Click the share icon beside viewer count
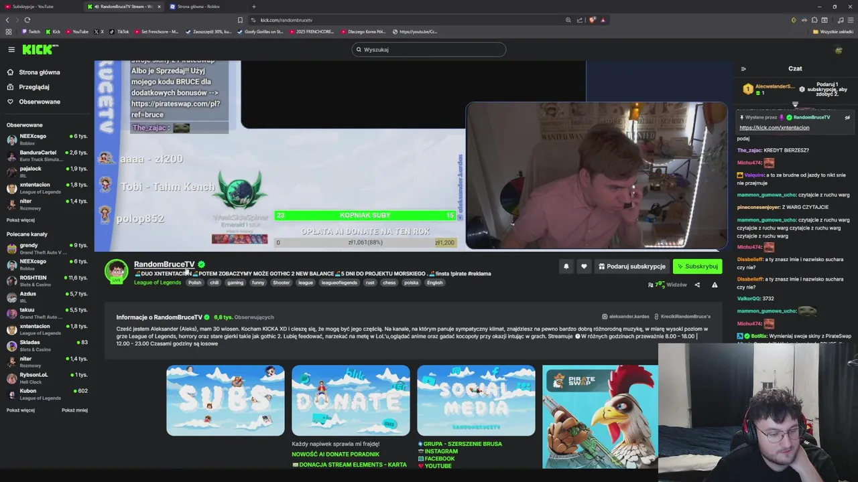The height and width of the screenshot is (482, 858). click(697, 285)
